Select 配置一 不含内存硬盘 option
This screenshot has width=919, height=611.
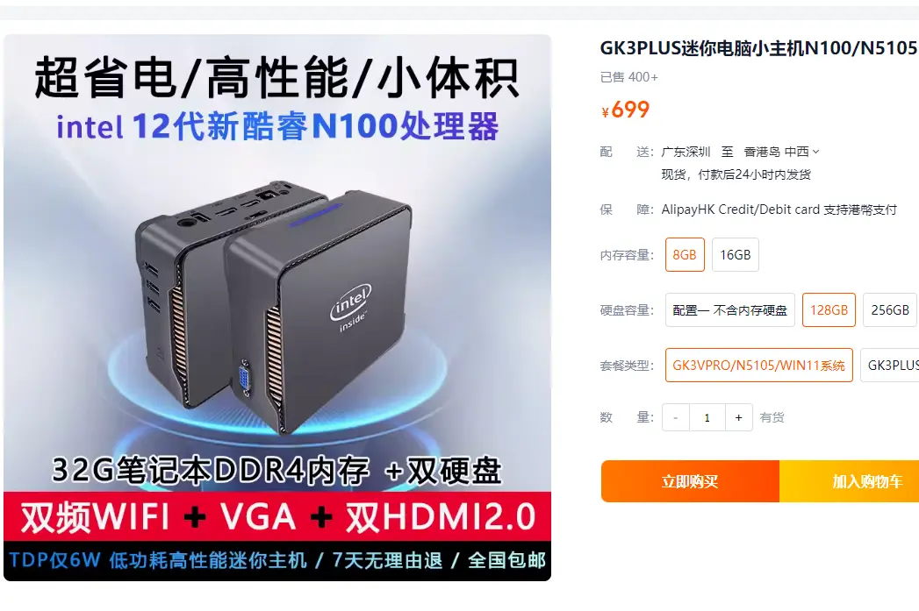[729, 309]
